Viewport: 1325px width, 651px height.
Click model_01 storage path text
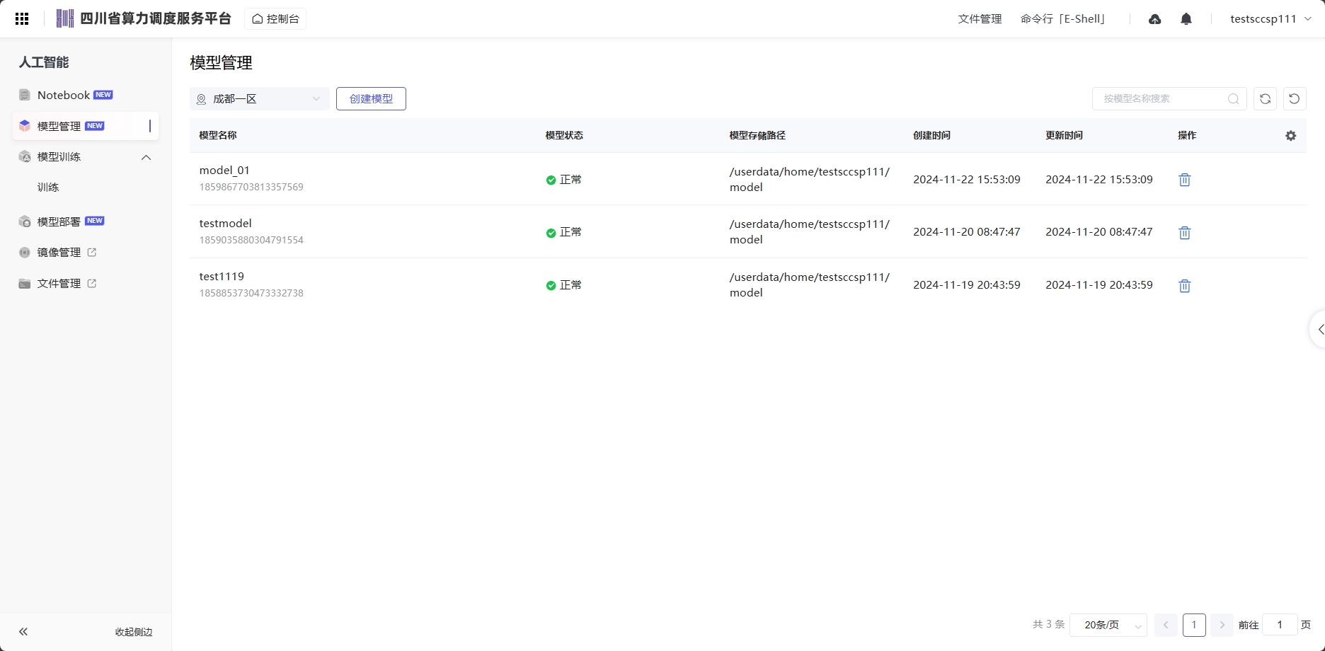pyautogui.click(x=810, y=180)
